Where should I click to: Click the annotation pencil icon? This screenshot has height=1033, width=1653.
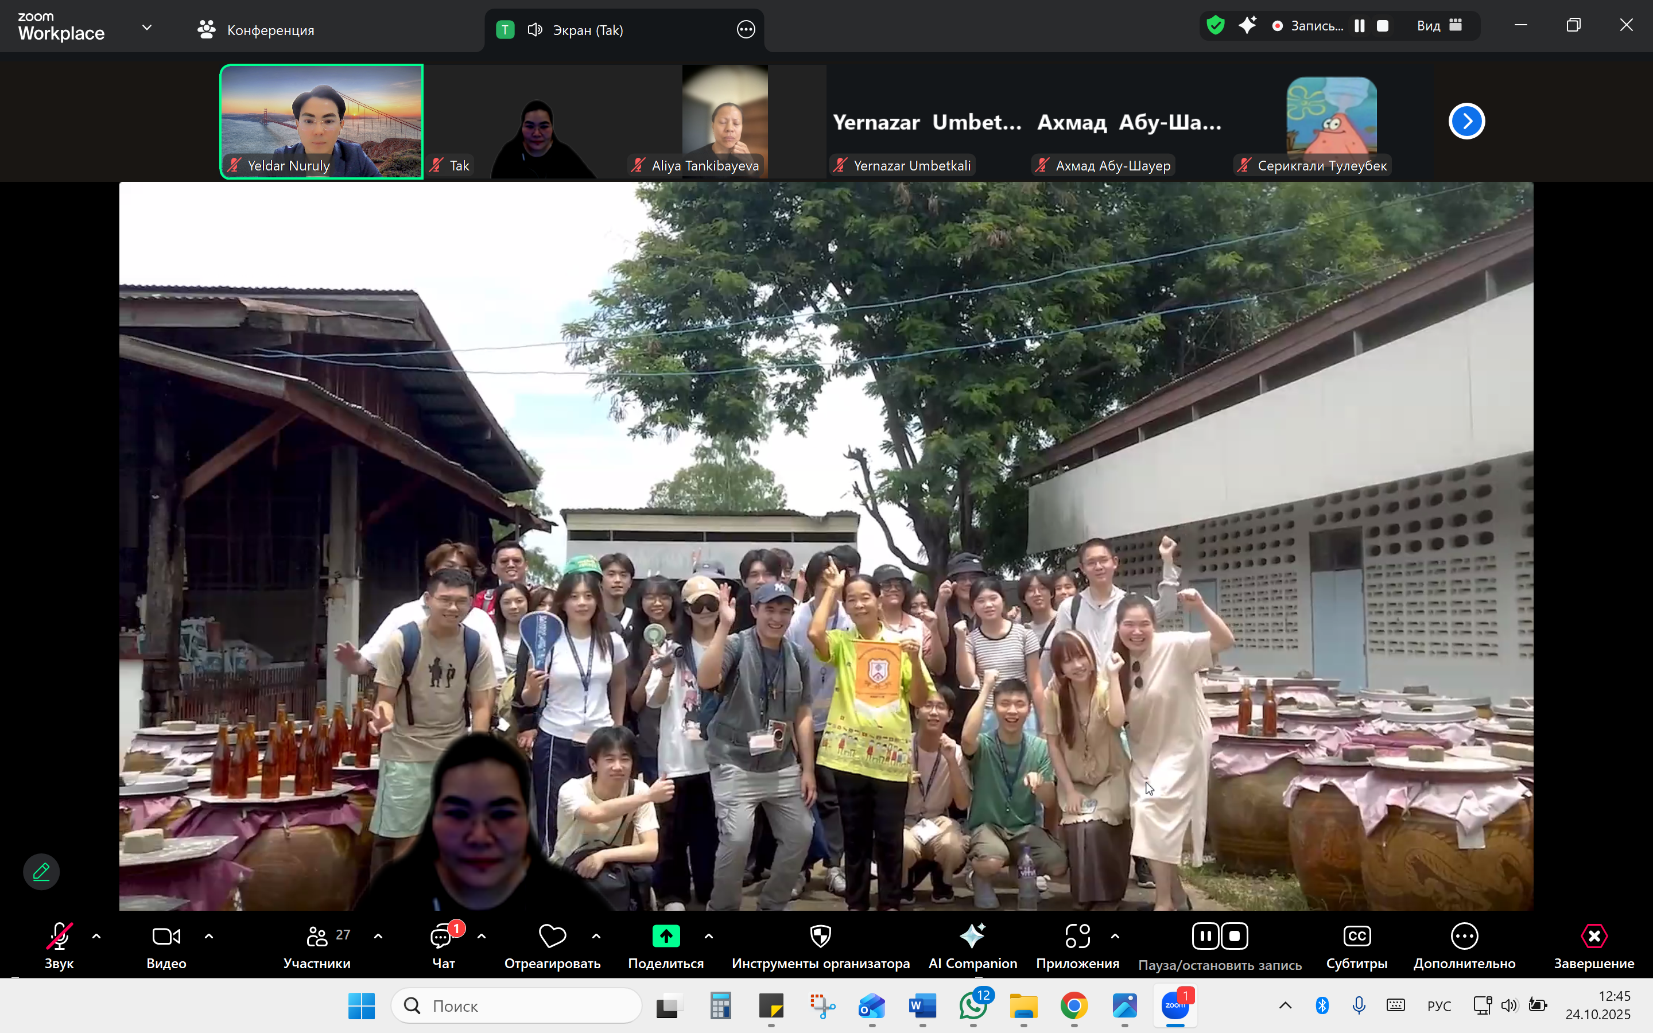pyautogui.click(x=41, y=872)
